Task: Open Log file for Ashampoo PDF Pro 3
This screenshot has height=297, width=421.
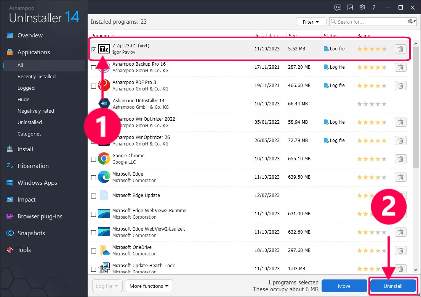Action: 334,86
